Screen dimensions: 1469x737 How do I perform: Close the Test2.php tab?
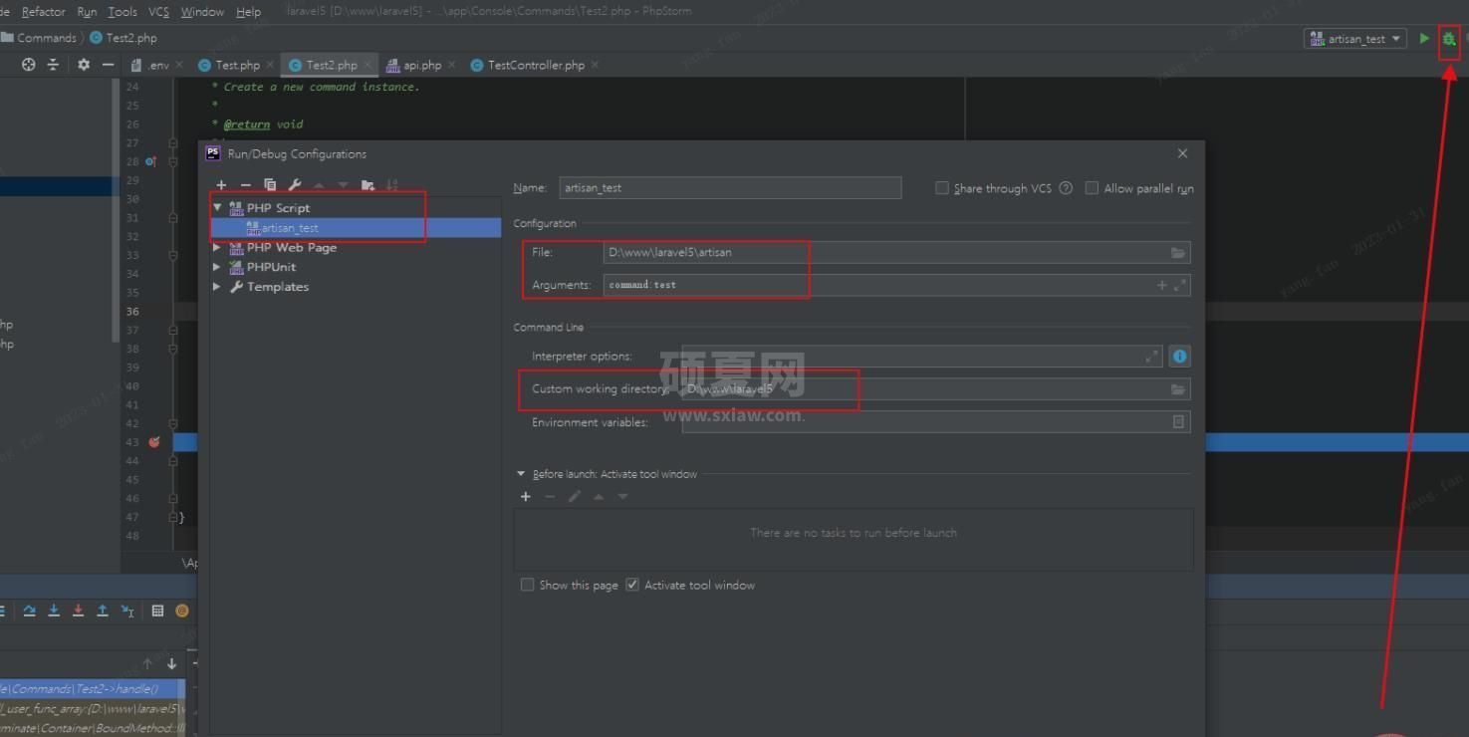367,65
